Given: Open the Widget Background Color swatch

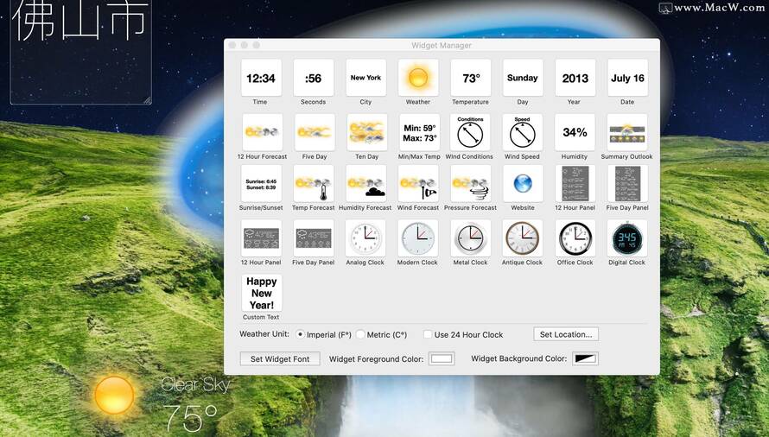Looking at the screenshot, I should (x=585, y=358).
